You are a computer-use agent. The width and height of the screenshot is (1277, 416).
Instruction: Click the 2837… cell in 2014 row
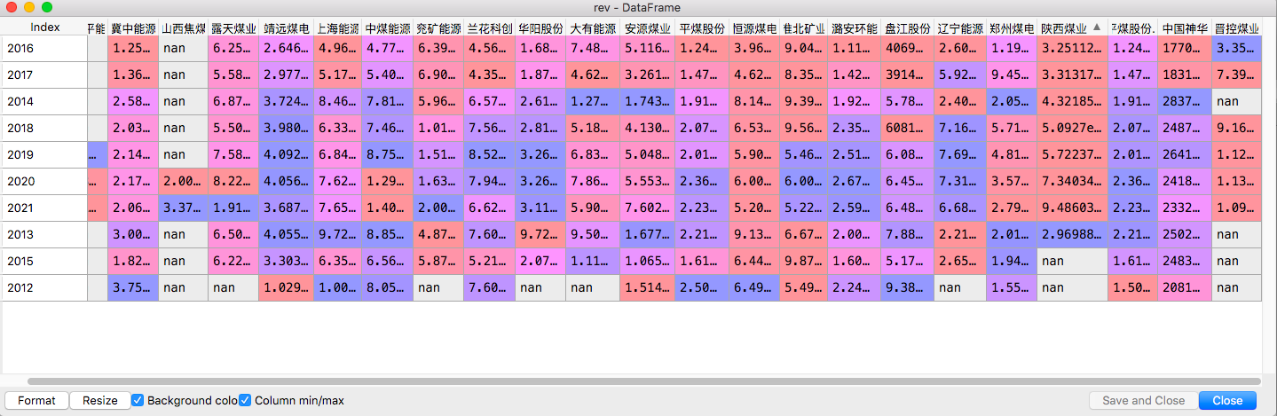tap(1185, 101)
